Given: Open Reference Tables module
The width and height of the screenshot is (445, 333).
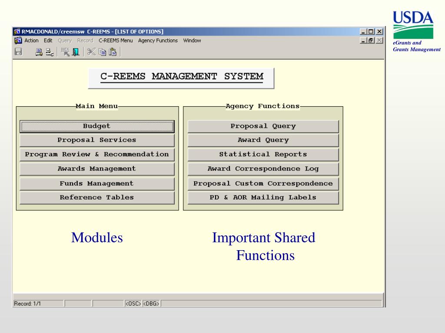Looking at the screenshot, I should [97, 198].
